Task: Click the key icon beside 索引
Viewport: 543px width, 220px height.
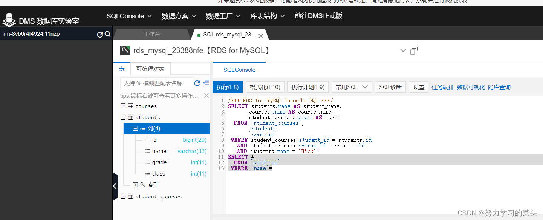Action: point(143,185)
